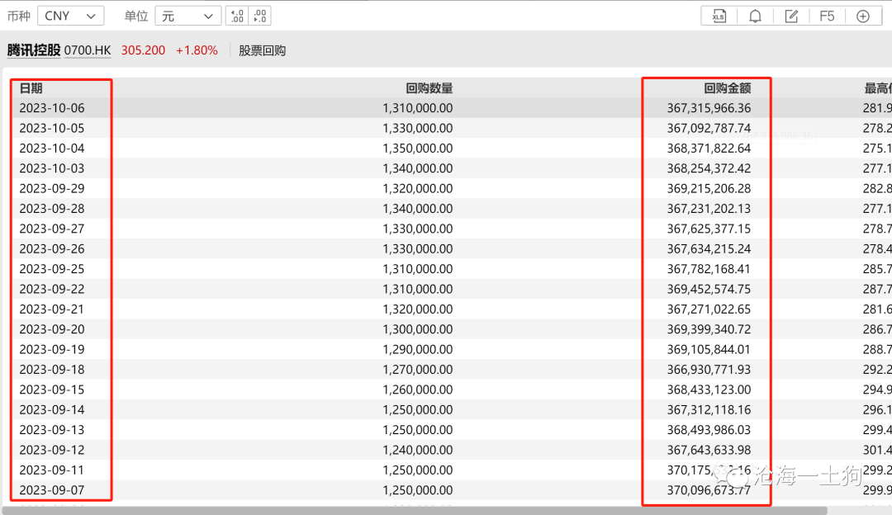The image size is (892, 515).
Task: Select date cell 2023-09-21
Action: 52,309
